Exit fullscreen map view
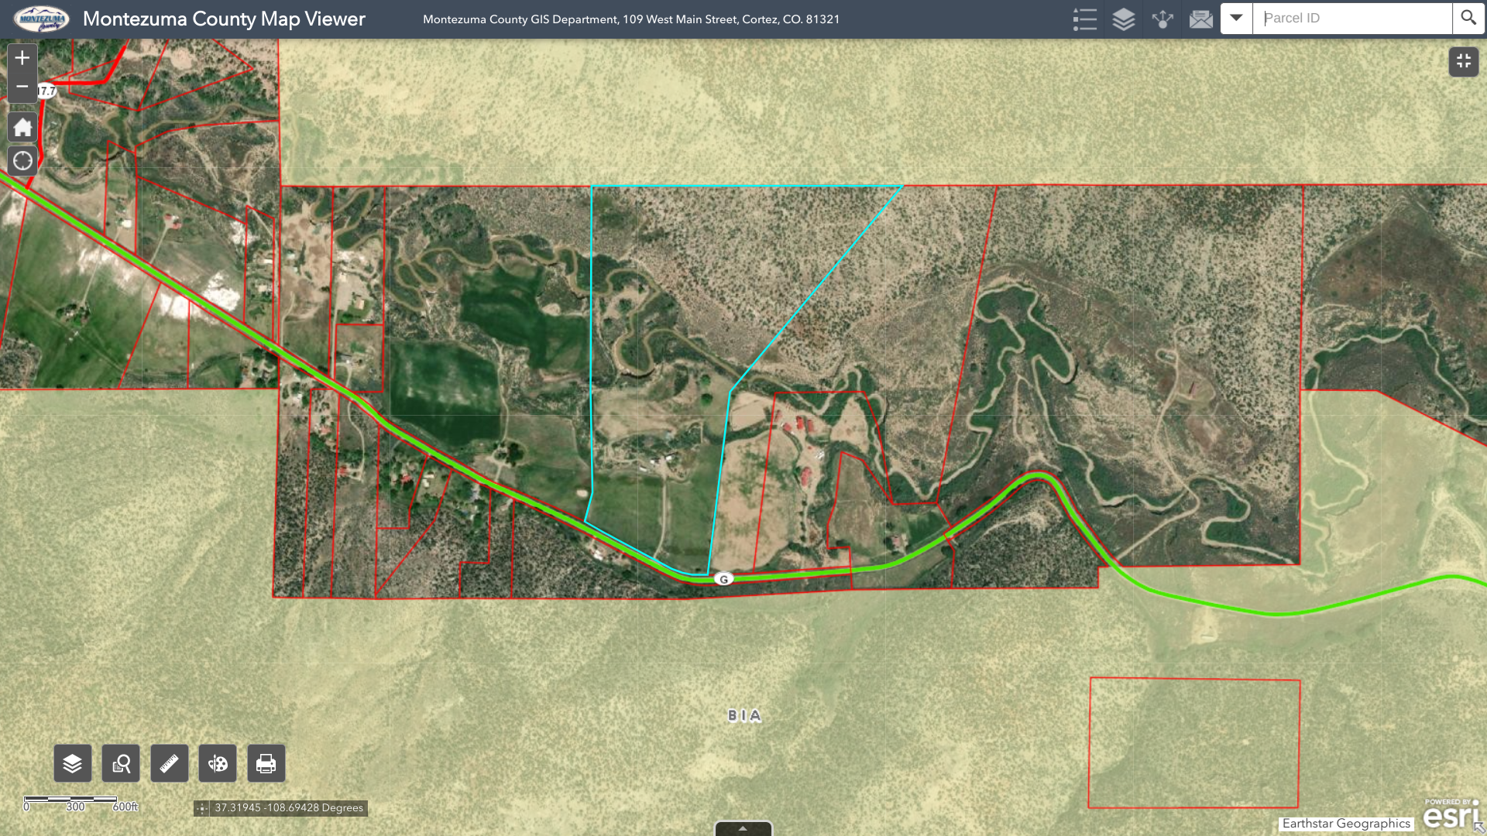This screenshot has width=1487, height=836. [x=1463, y=61]
